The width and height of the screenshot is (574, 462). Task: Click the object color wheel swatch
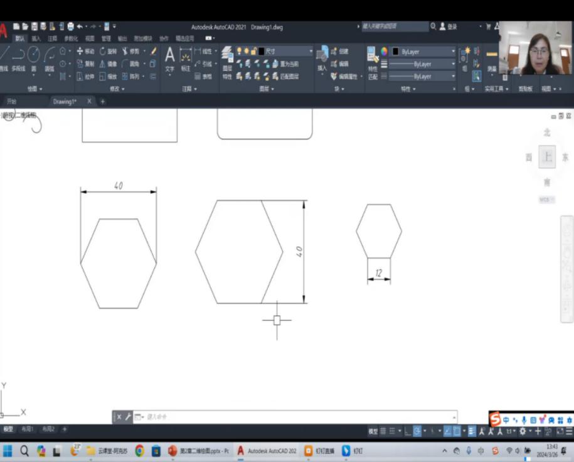[x=384, y=51]
